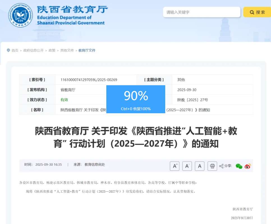
Task: Share the notice to Weibo
Action: (x=247, y=166)
